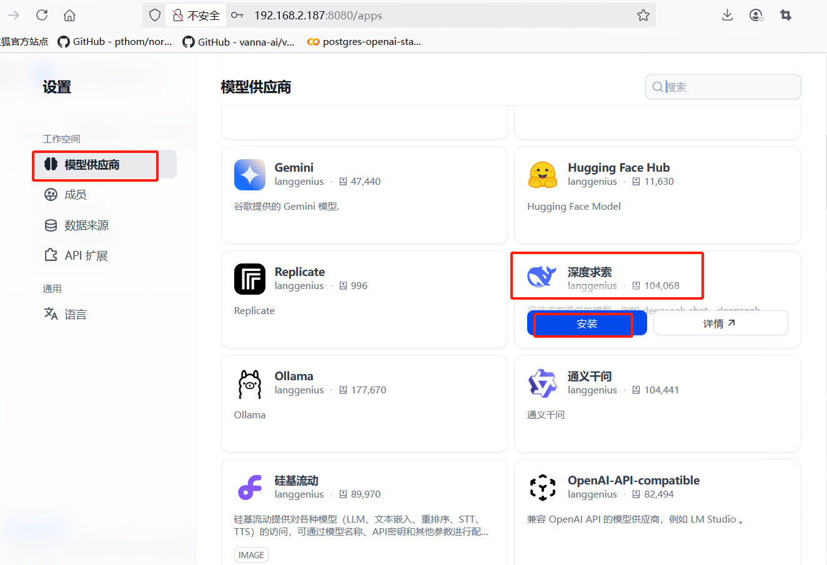827x565 pixels.
Task: Click Gemini download count 47,440
Action: pyautogui.click(x=365, y=182)
